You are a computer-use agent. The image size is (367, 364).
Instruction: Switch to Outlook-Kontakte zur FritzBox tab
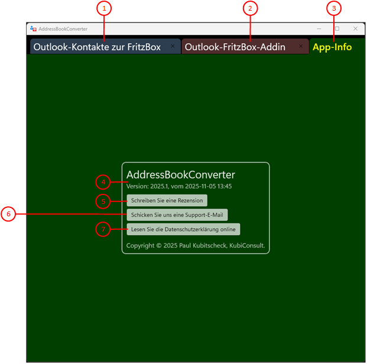tap(97, 47)
